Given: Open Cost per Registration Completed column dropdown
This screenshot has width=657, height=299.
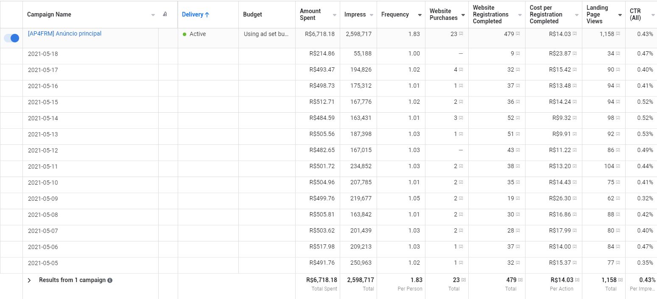Looking at the screenshot, I should point(576,15).
